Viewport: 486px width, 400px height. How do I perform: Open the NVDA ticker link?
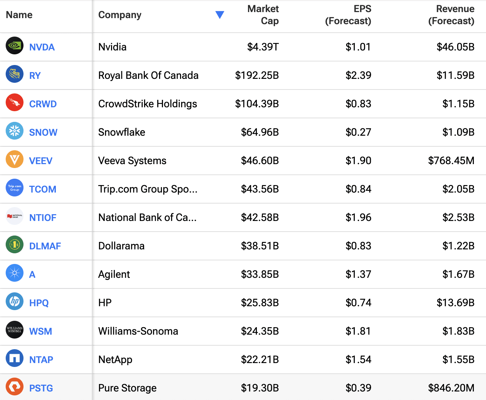coord(42,47)
